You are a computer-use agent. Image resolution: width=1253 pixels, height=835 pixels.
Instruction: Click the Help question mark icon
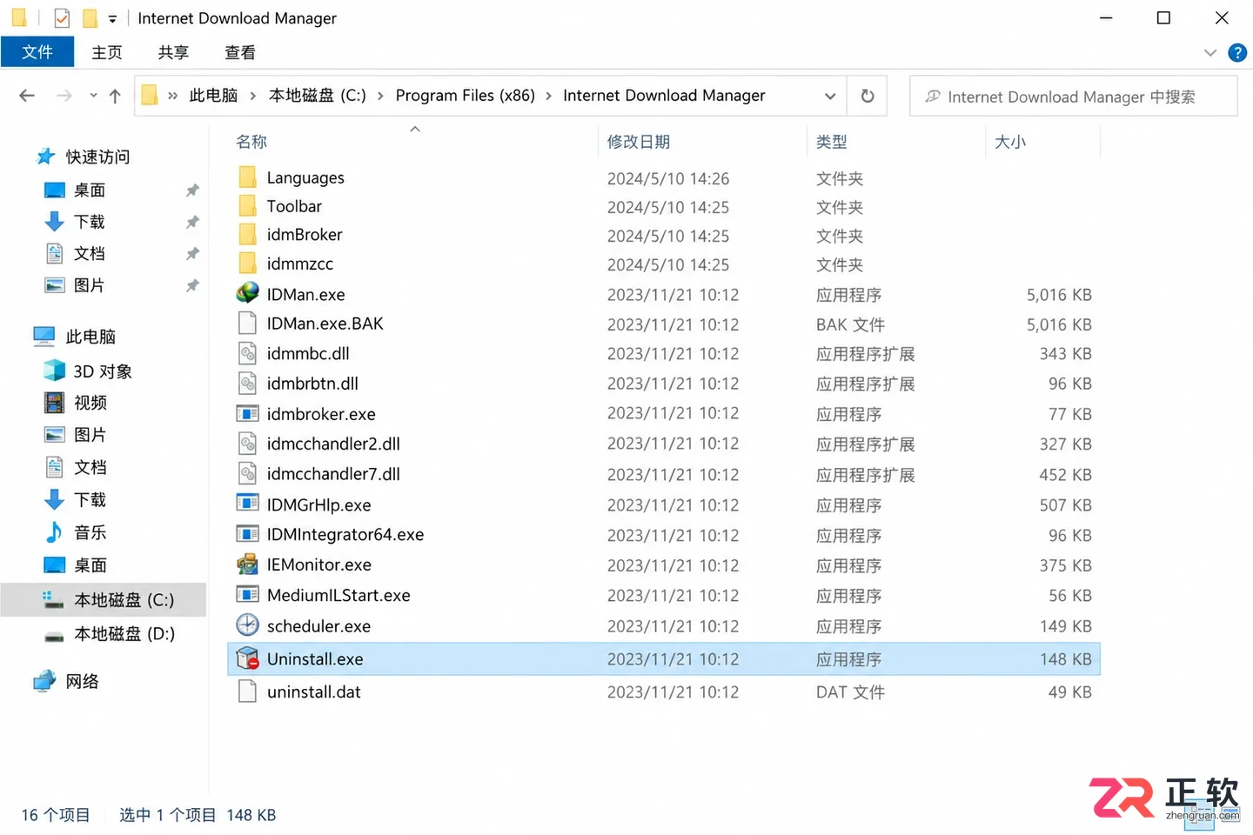point(1236,53)
